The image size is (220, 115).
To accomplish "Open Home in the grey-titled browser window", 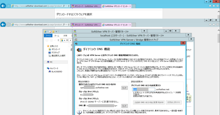I will 210,24.
